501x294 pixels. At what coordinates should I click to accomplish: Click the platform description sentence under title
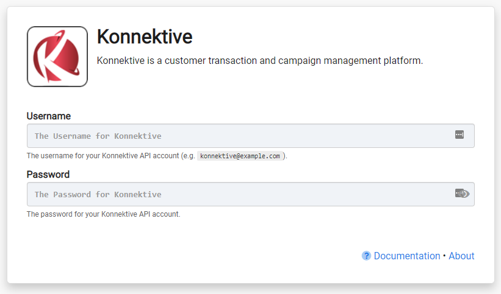click(x=260, y=61)
